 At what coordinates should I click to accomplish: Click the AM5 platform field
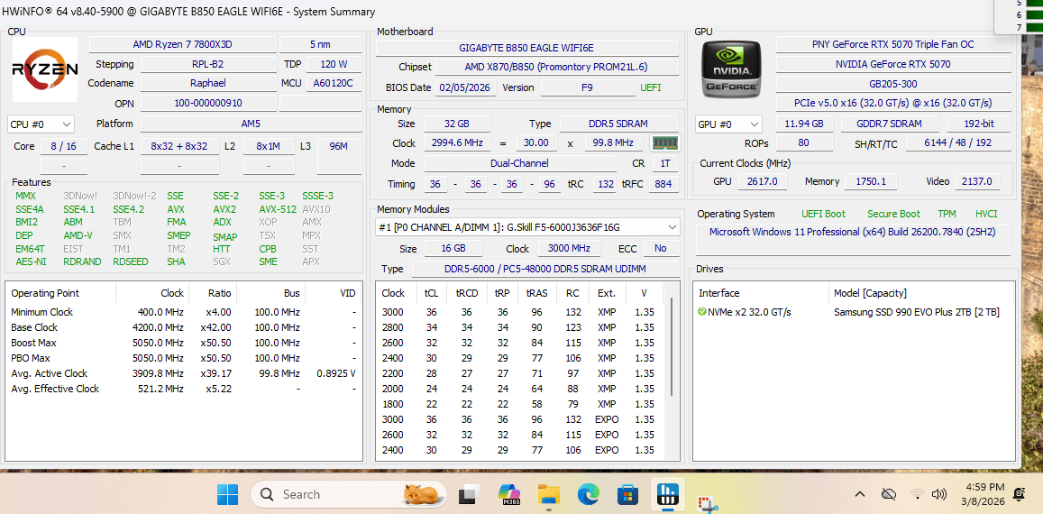[x=251, y=124]
